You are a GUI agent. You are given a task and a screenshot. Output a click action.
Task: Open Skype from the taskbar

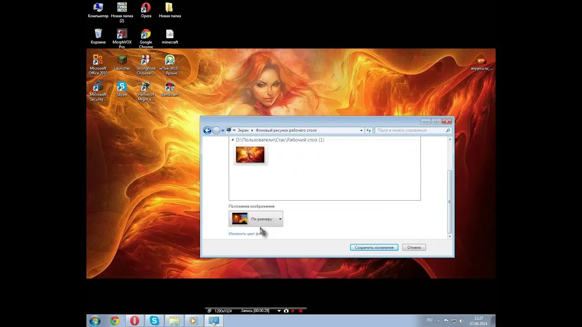(155, 321)
